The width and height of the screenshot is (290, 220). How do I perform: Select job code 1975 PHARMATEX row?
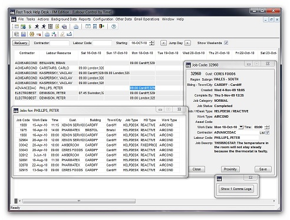[x=97, y=130]
